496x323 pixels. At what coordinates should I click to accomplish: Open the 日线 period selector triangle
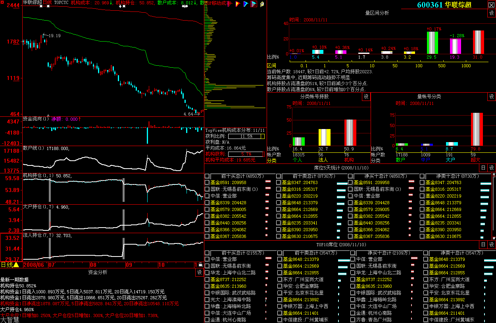click(x=16, y=265)
